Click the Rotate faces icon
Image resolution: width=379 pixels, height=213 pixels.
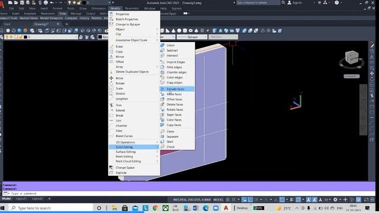click(162, 109)
